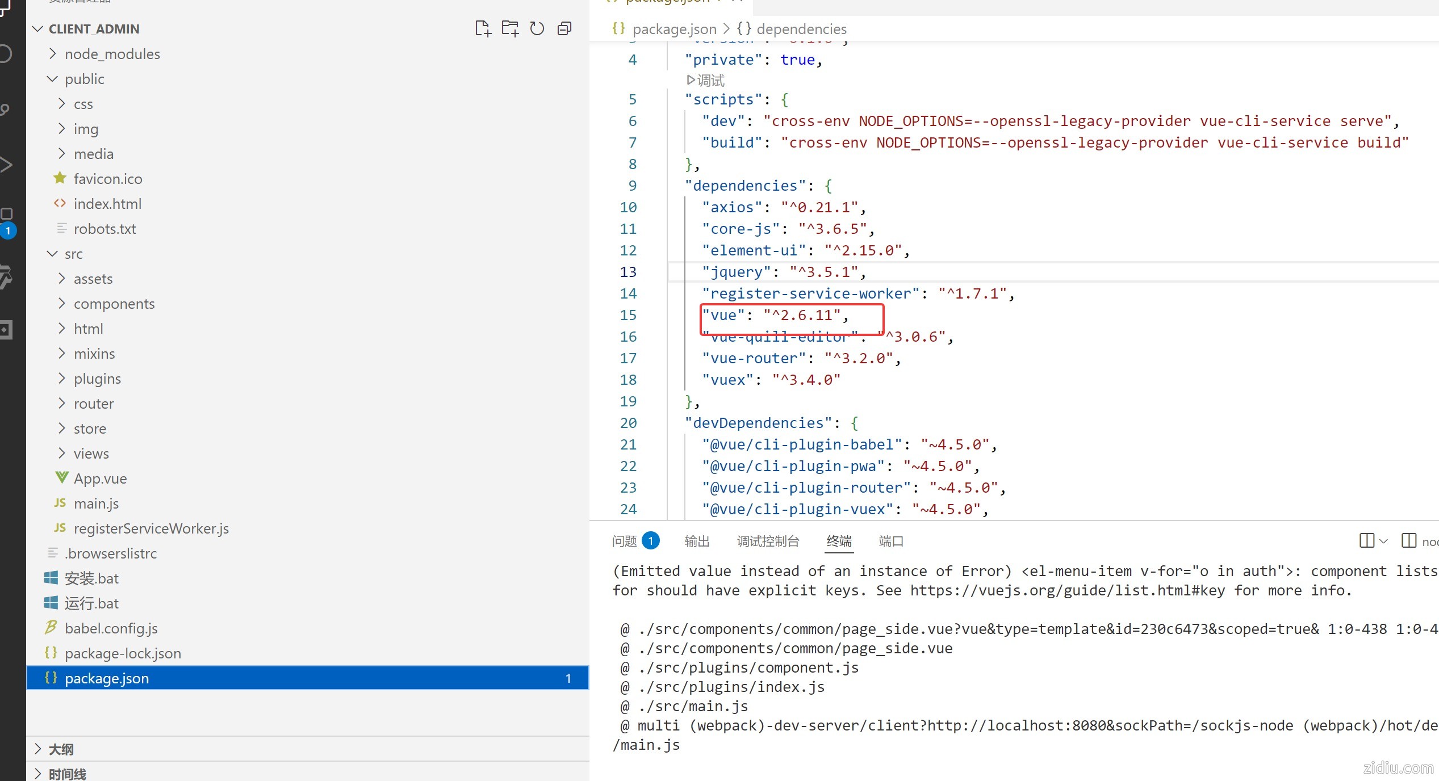Refresh the explorer with the refresh icon
Viewport: 1439px width, 781px height.
point(537,28)
